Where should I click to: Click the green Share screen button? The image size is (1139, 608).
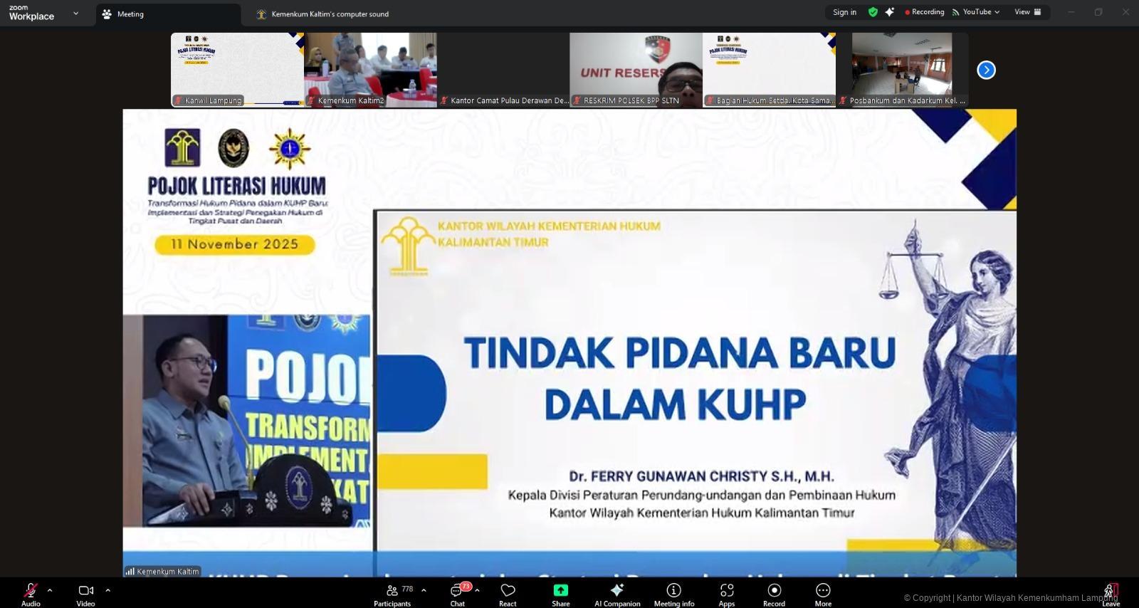pyautogui.click(x=560, y=594)
